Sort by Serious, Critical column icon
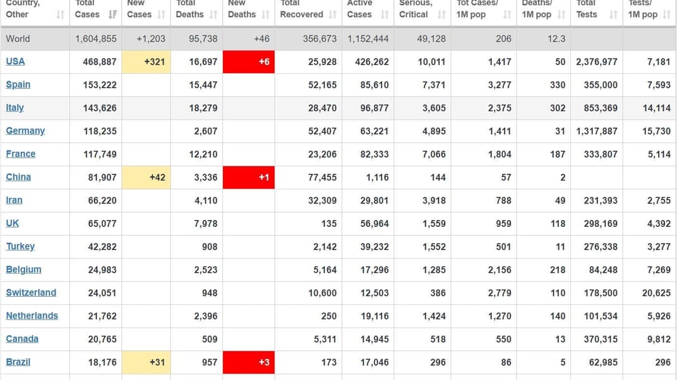 pos(441,14)
